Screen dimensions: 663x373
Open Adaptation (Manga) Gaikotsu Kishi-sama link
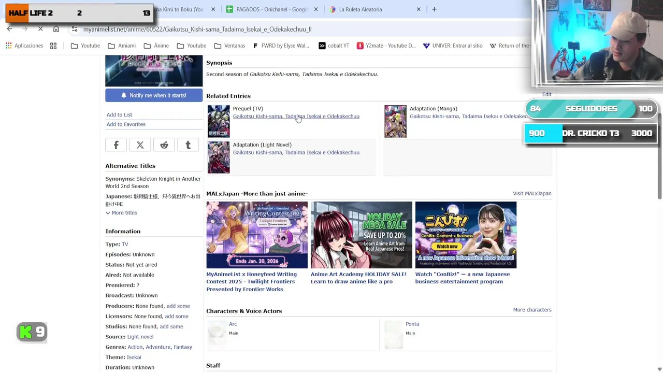[469, 116]
